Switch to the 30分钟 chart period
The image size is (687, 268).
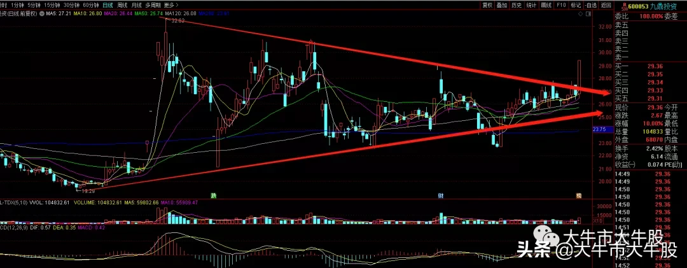coord(71,5)
